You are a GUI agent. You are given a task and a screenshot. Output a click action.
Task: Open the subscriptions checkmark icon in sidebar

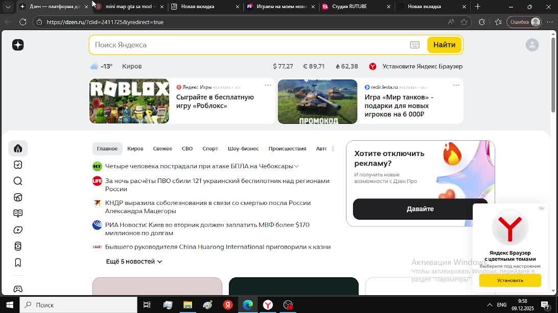tap(18, 165)
